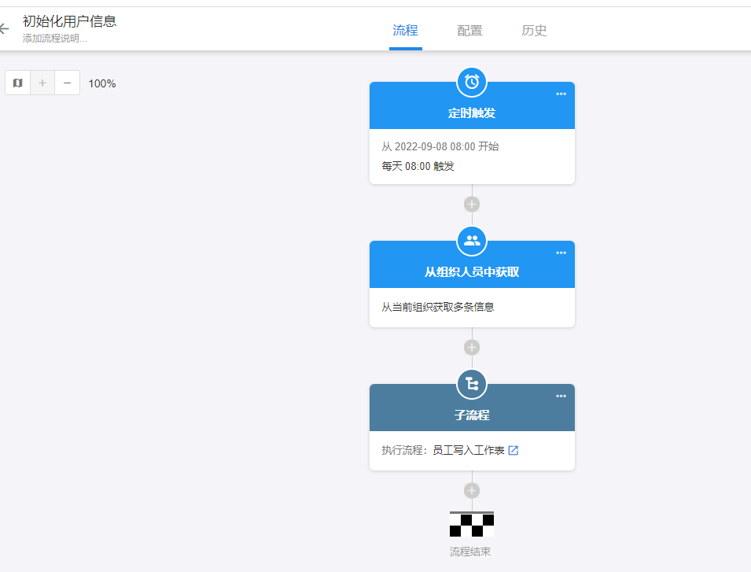Open more options on 定时触发 node
The height and width of the screenshot is (572, 751).
pyautogui.click(x=561, y=94)
